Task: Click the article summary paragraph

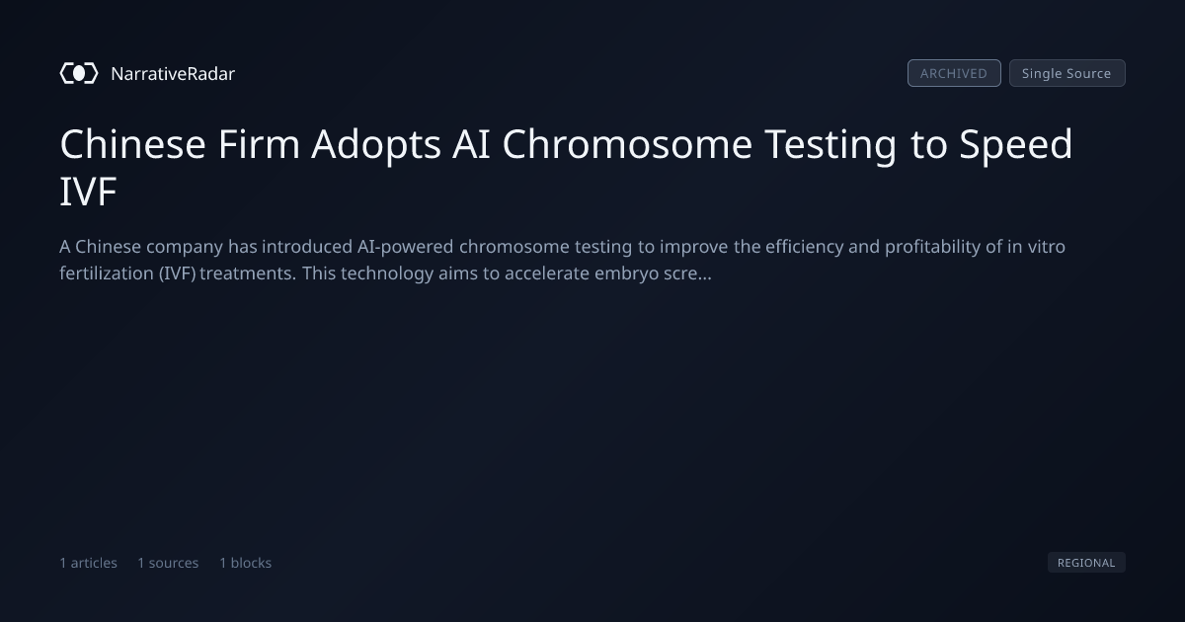Action: tap(562, 260)
